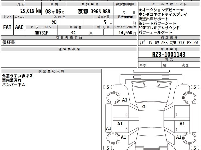Click the shift type FAT
The image size is (201, 150).
[x=7, y=27]
